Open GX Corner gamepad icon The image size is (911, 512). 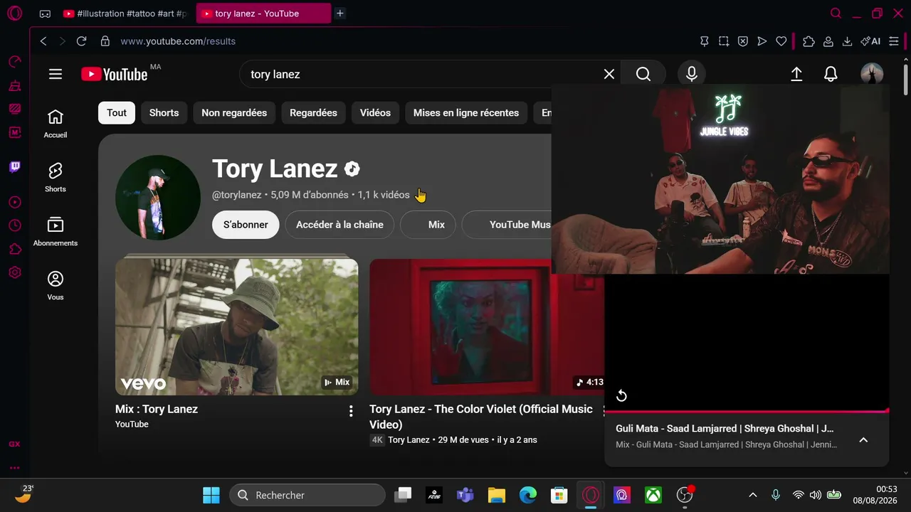[x=45, y=14]
